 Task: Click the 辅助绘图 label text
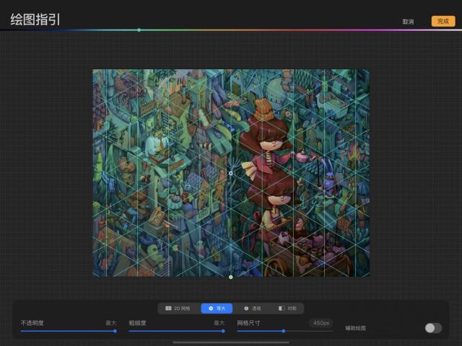(355, 328)
